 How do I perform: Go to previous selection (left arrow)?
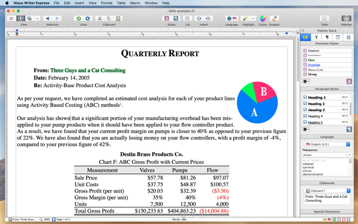[47, 18]
